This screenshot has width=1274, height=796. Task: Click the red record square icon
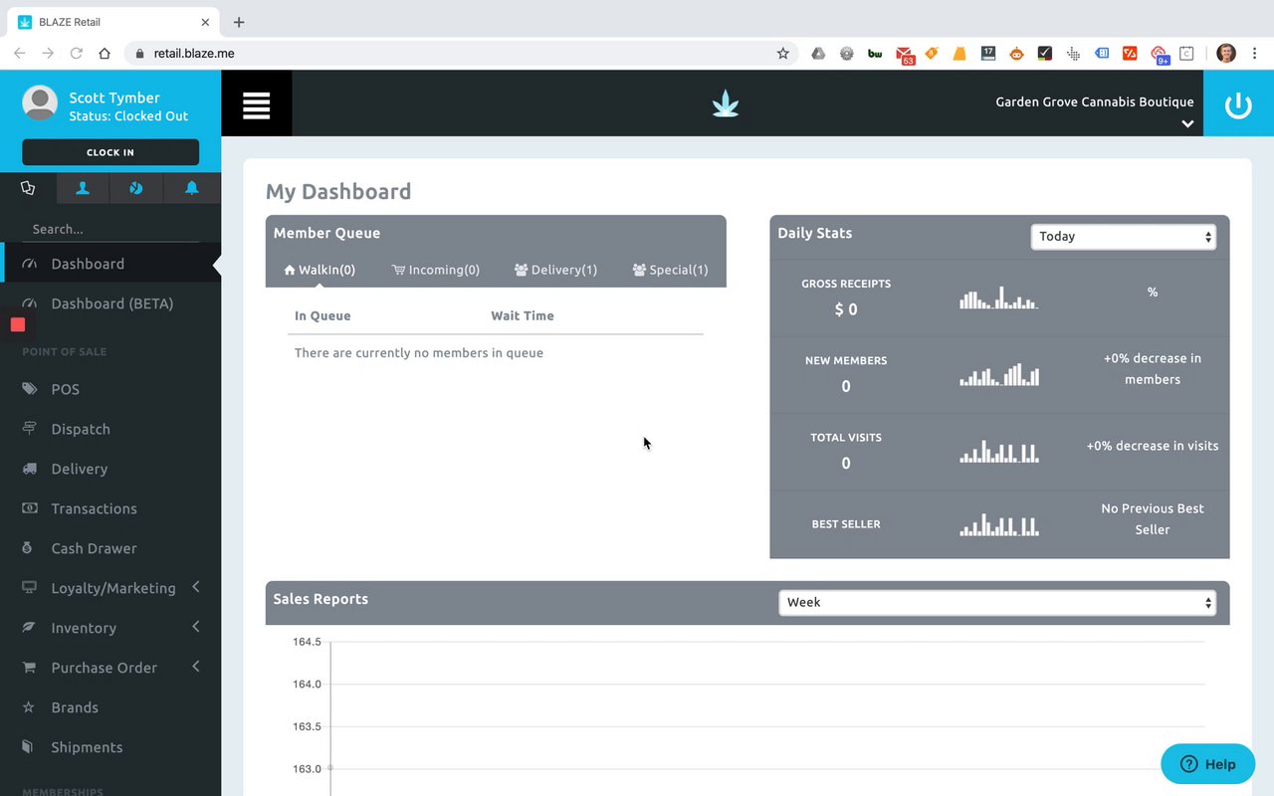pyautogui.click(x=18, y=324)
